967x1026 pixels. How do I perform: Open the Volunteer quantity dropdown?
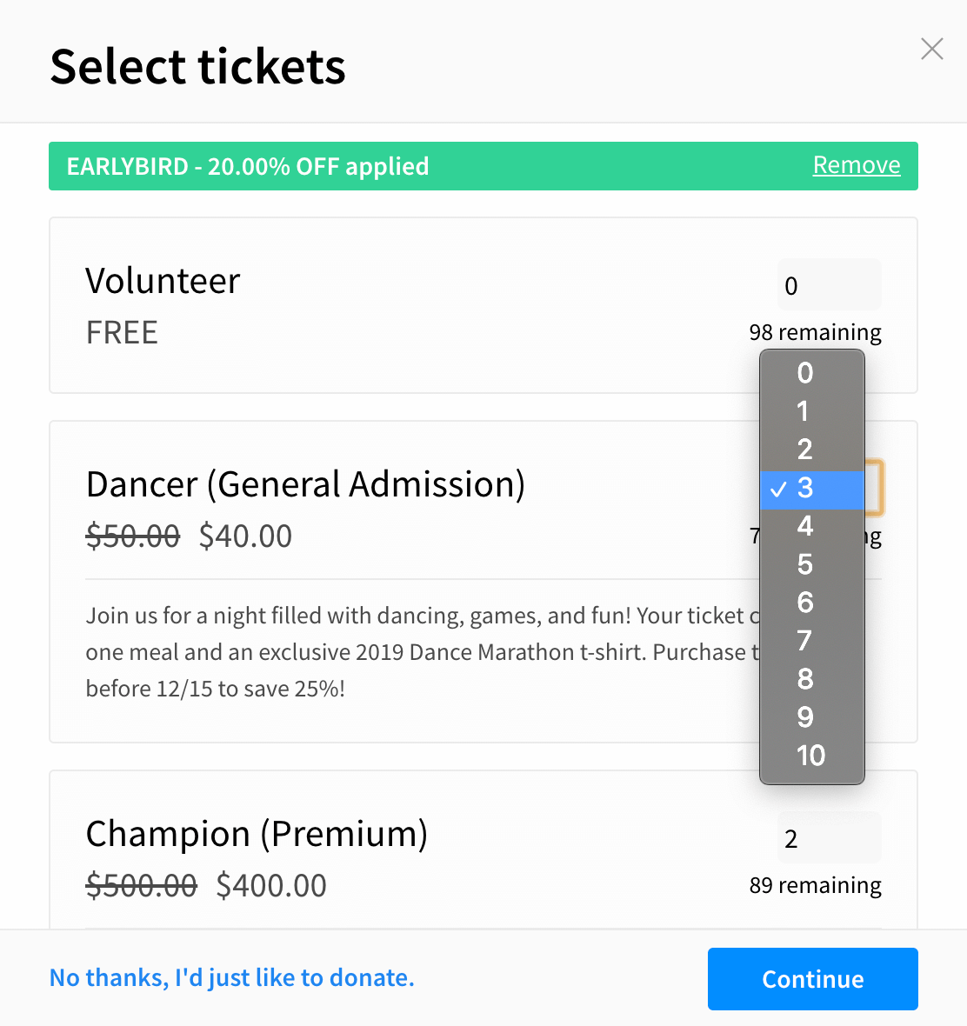(829, 284)
